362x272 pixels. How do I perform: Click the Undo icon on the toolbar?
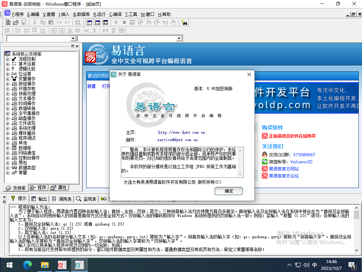66,22
